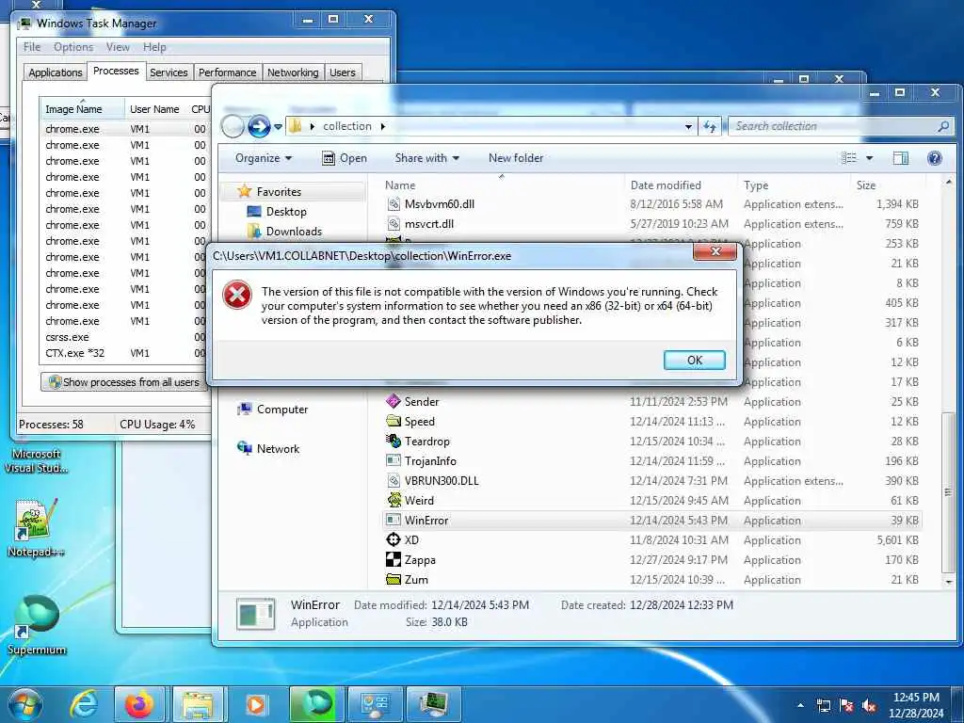964x723 pixels.
Task: Open the Help menu in Task Manager
Action: click(154, 47)
